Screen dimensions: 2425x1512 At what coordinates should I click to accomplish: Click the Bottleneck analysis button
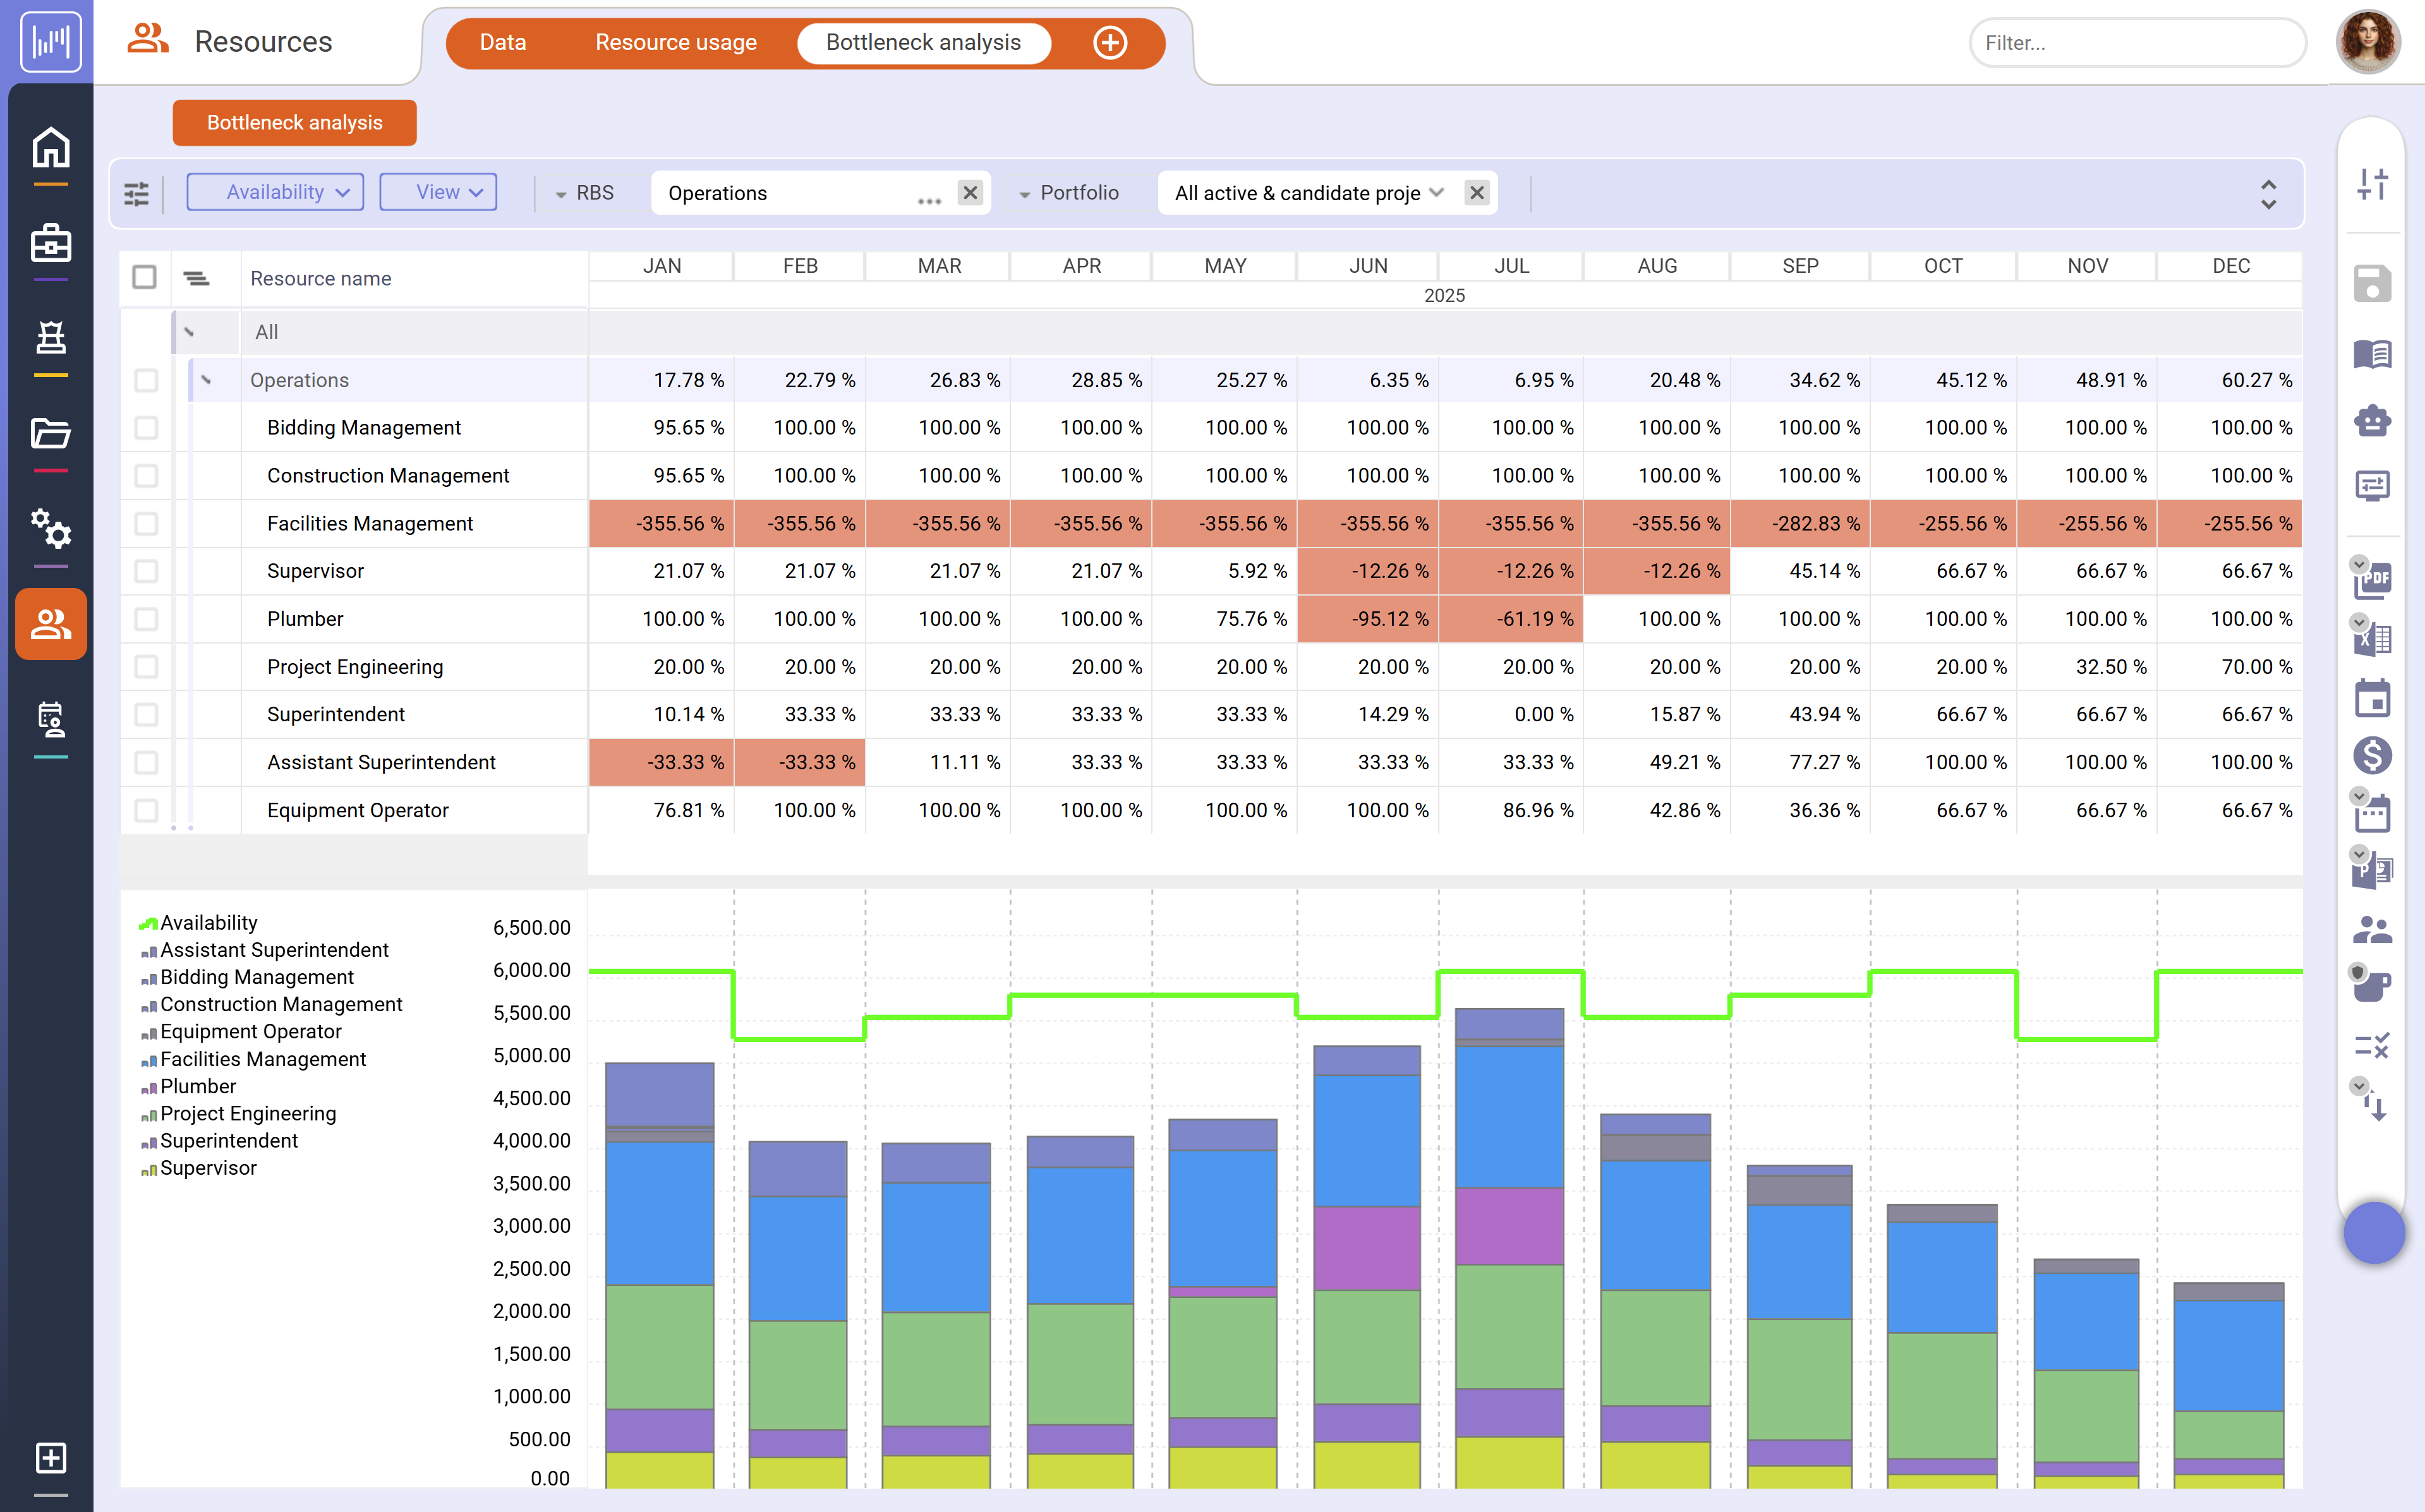[294, 122]
